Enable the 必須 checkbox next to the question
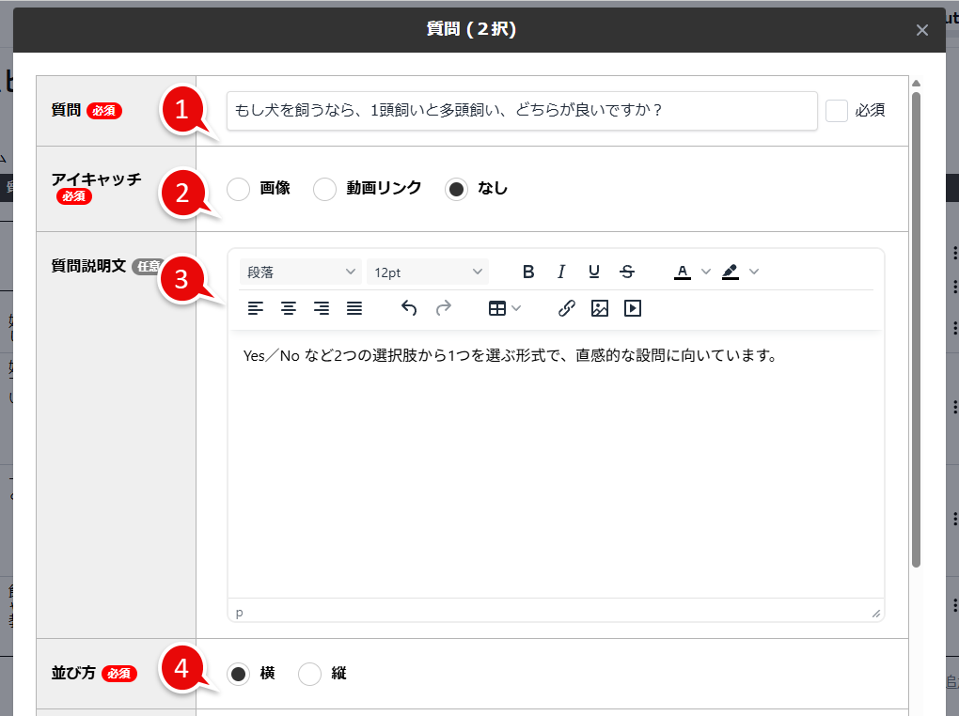This screenshot has width=959, height=716. pyautogui.click(x=837, y=110)
